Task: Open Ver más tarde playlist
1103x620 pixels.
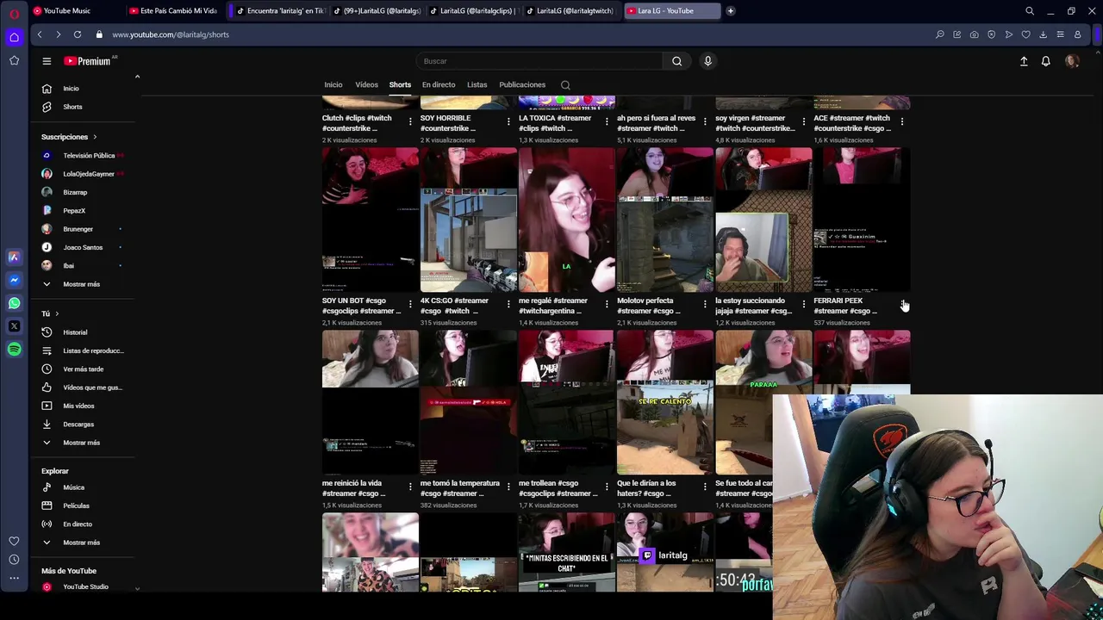Action: click(x=83, y=369)
